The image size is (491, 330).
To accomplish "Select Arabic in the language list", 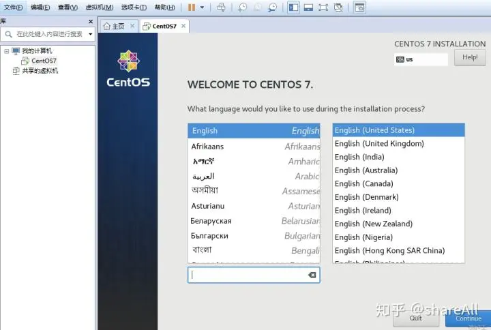I will (x=254, y=177).
